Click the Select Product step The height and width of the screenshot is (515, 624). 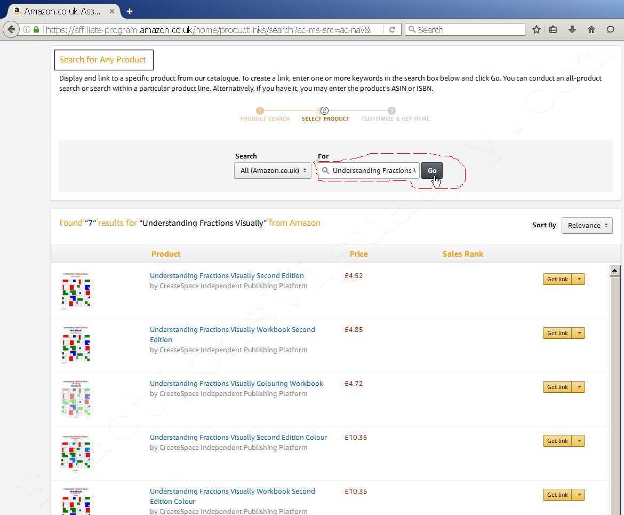(x=325, y=115)
